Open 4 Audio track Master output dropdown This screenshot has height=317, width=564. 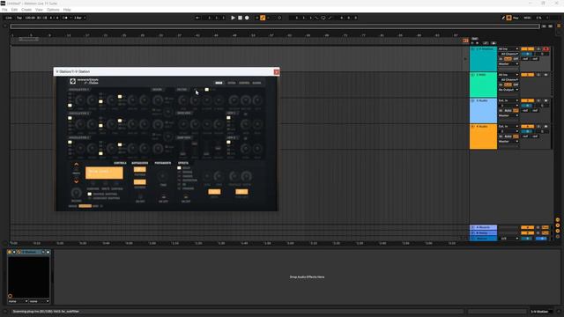(x=508, y=142)
